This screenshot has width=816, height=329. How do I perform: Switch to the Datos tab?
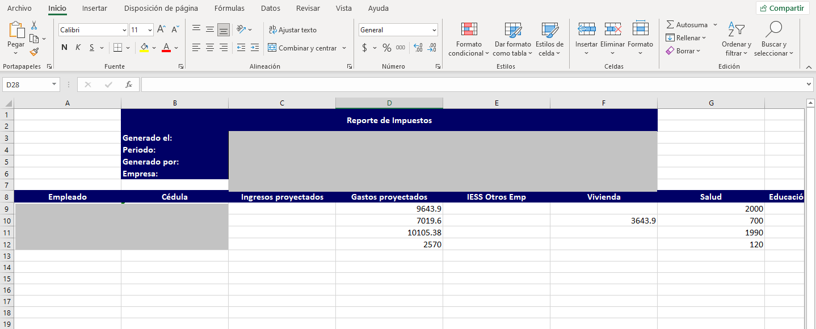coord(271,9)
